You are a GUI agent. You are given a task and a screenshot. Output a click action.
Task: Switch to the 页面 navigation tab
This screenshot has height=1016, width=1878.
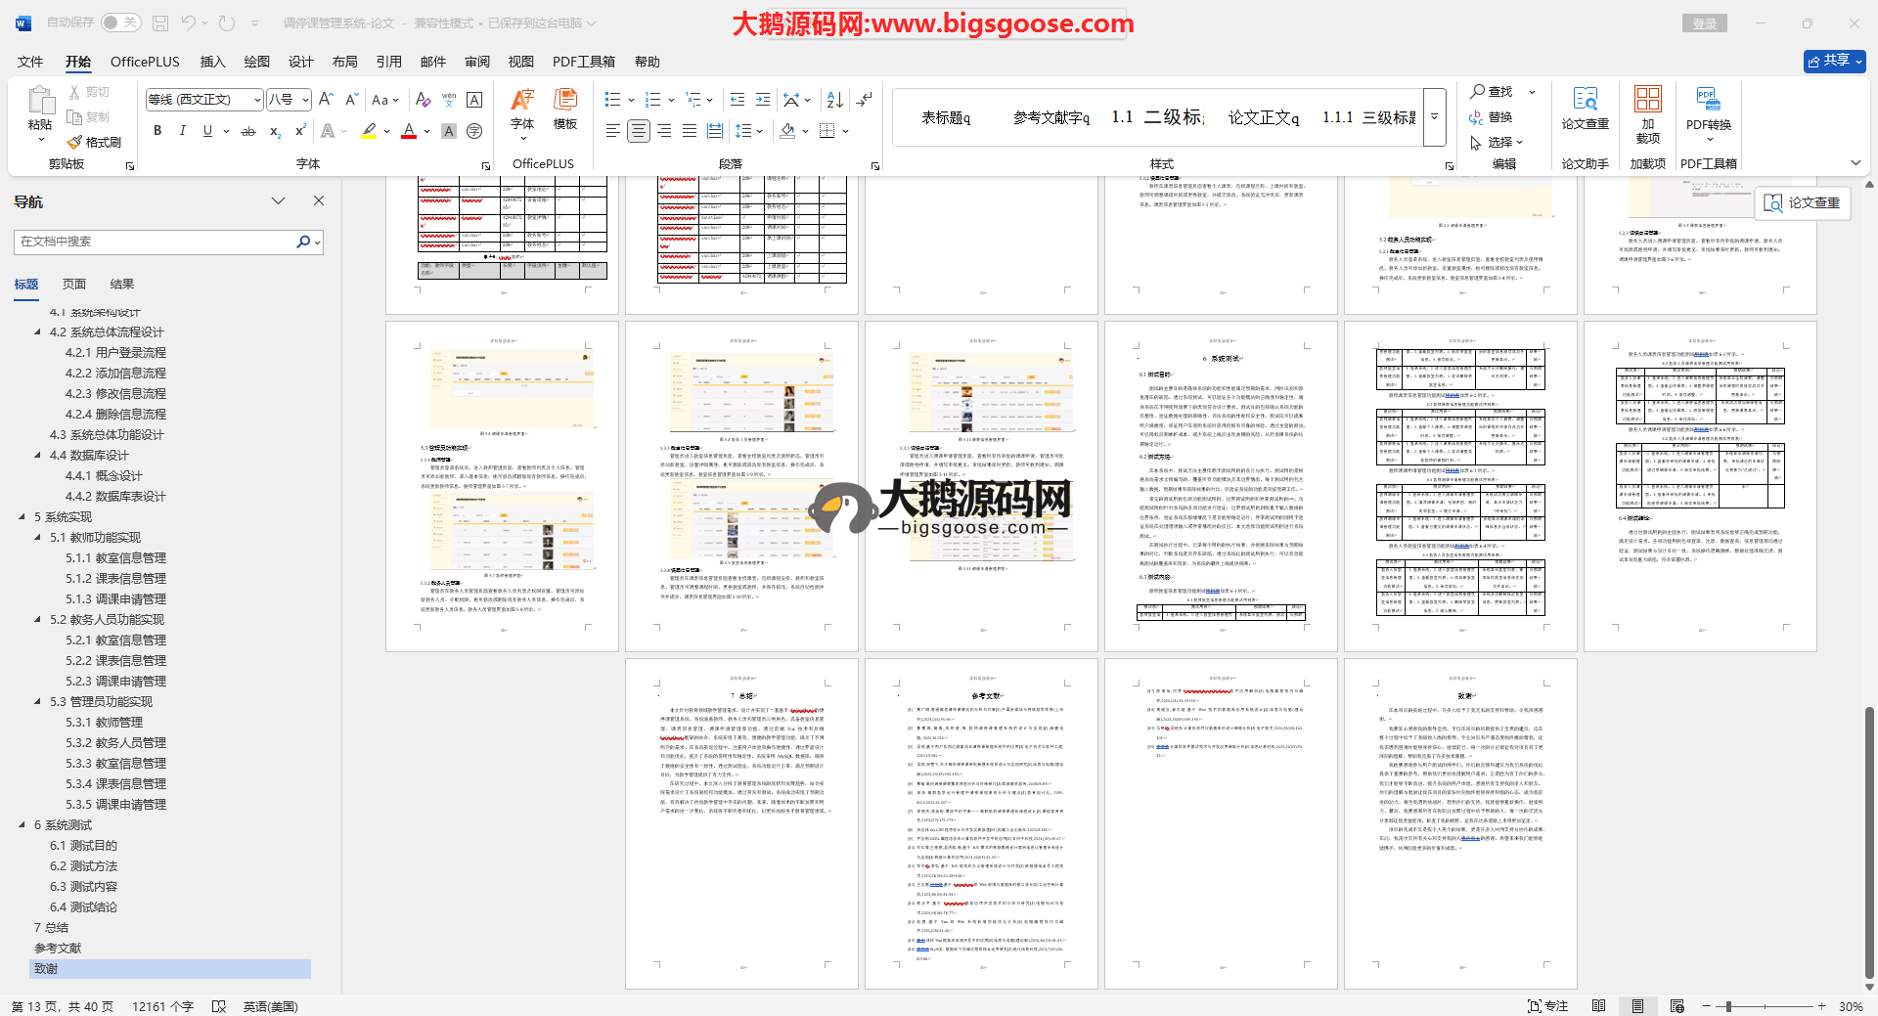pos(74,285)
